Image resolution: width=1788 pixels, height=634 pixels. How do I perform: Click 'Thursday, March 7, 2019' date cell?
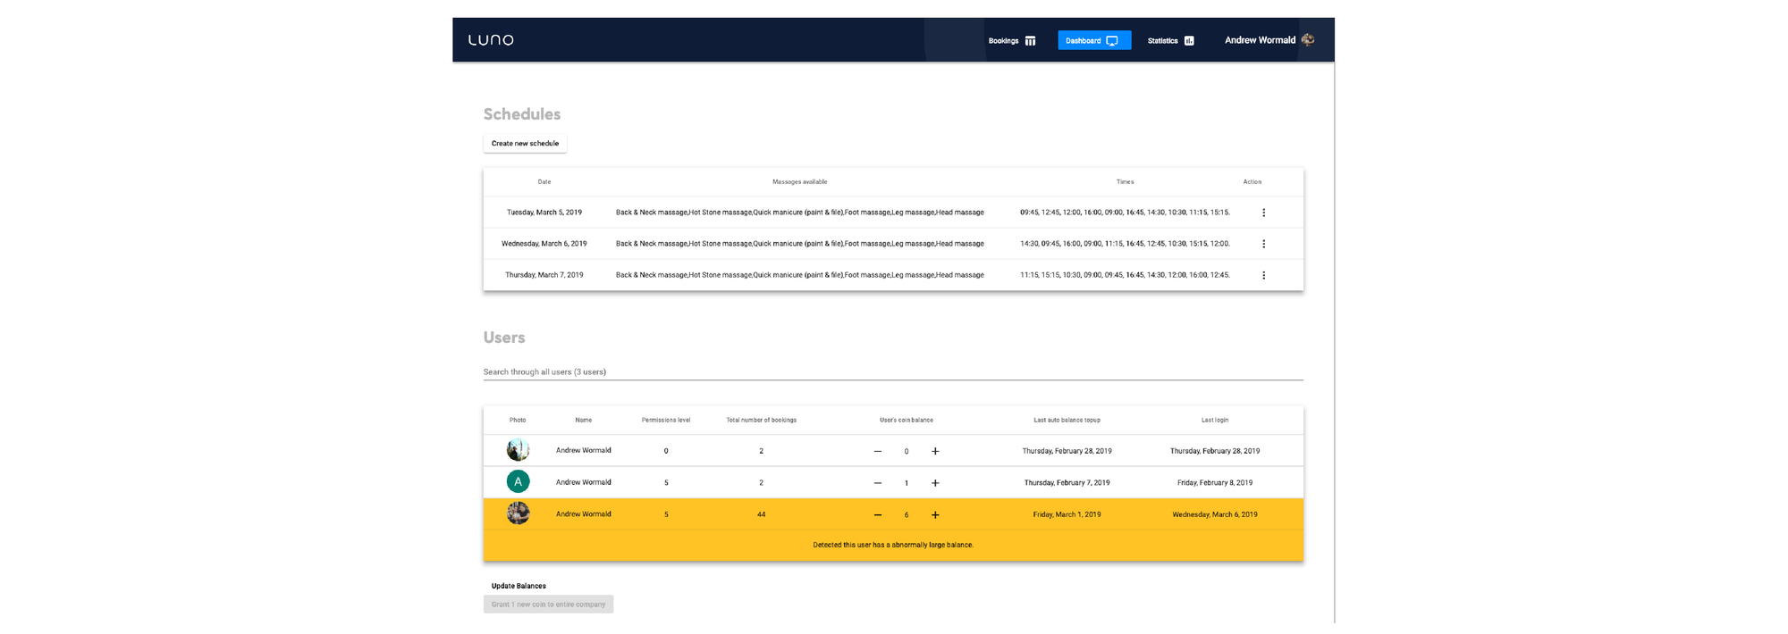pyautogui.click(x=544, y=275)
